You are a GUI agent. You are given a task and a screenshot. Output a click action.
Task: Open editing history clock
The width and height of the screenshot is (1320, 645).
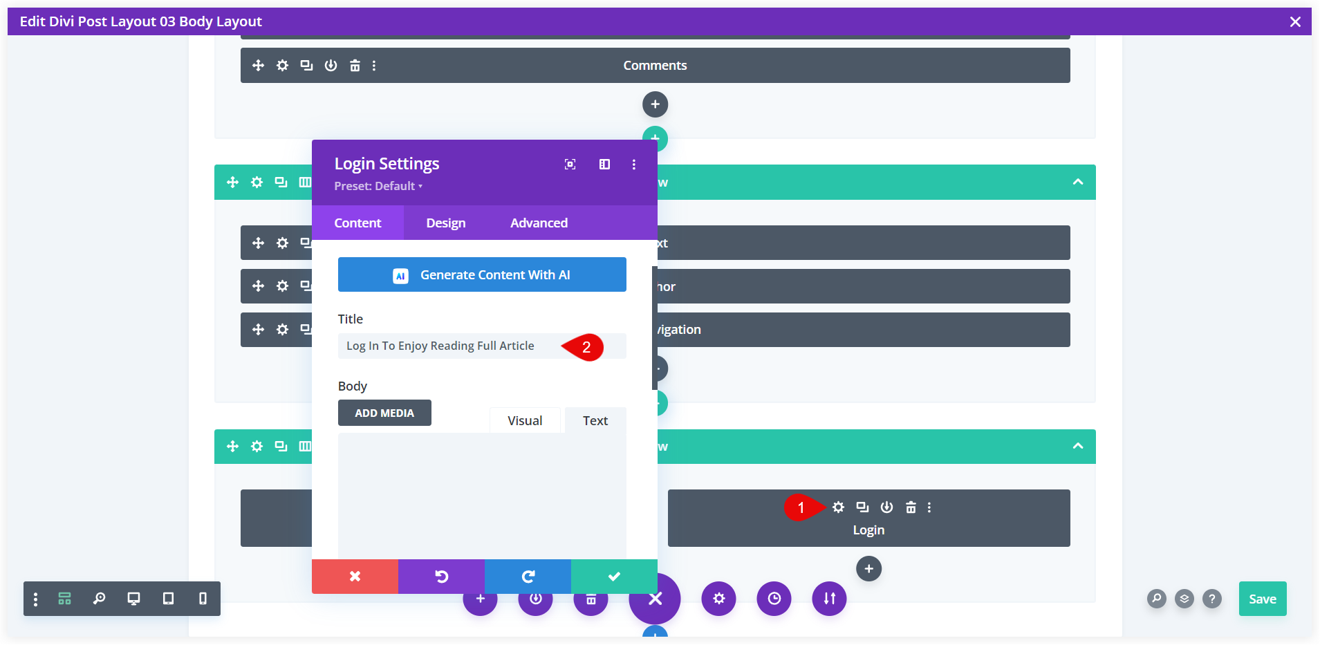pos(774,599)
